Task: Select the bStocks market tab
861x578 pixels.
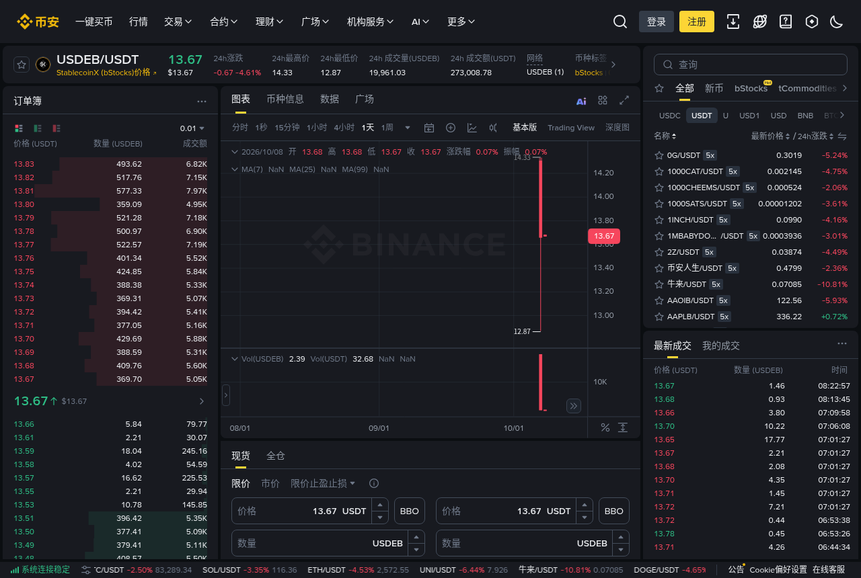Action: tap(751, 88)
